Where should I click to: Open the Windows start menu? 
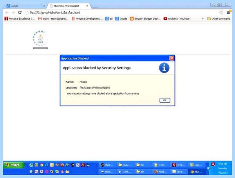pos(13,165)
